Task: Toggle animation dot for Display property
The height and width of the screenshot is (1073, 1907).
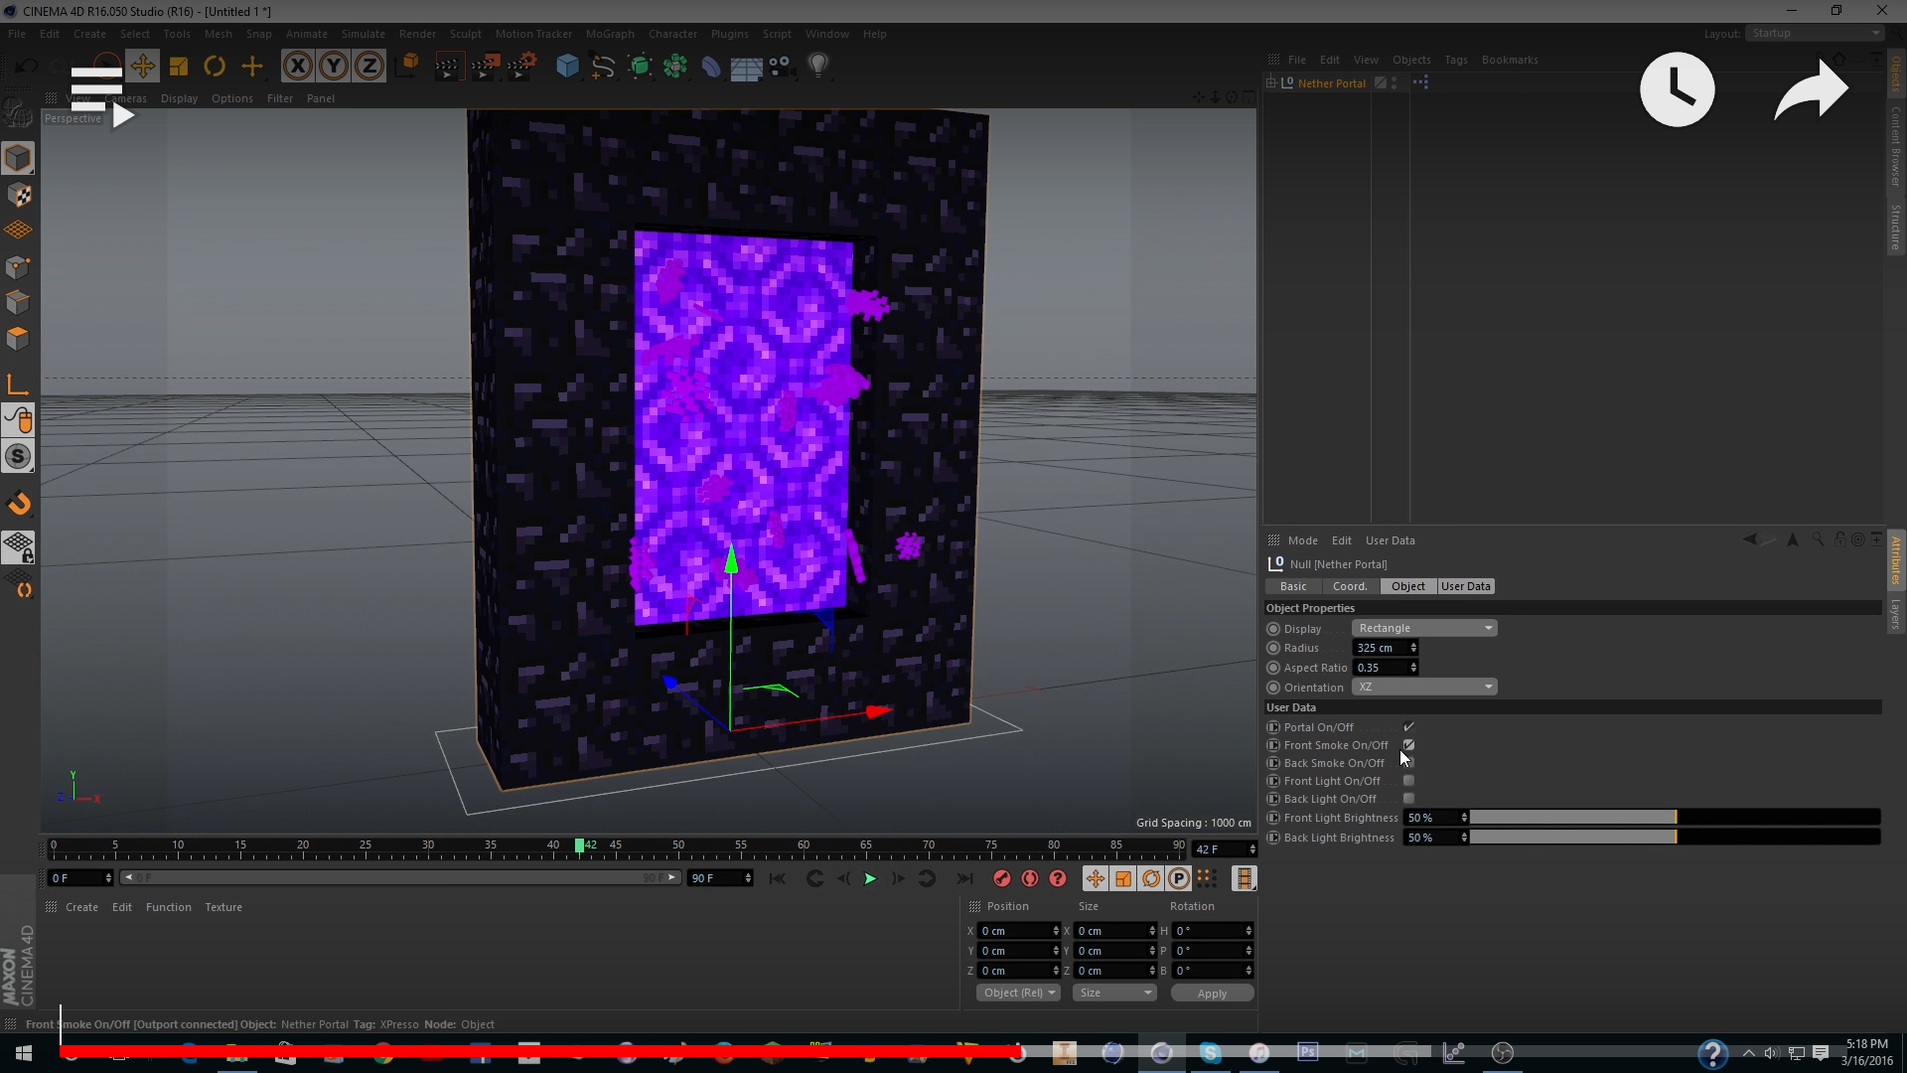Action: pos(1273,629)
